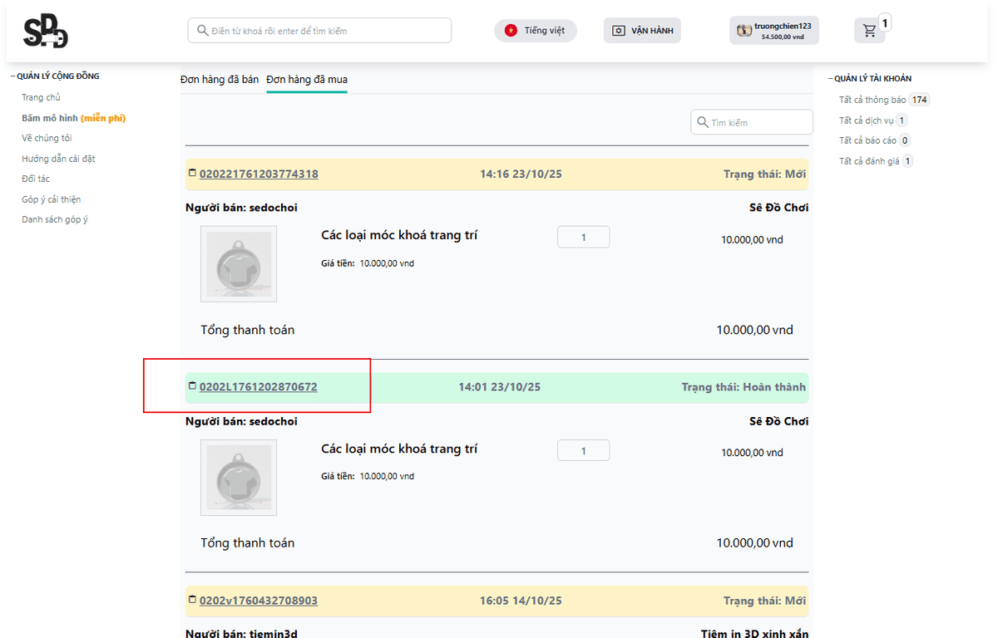This screenshot has height=638, width=998.
Task: Click the Vietnam flag language icon
Action: tap(511, 31)
